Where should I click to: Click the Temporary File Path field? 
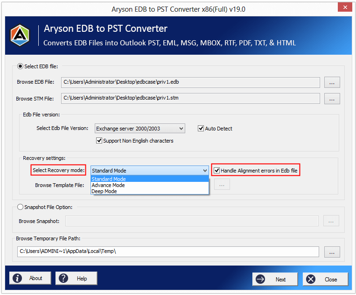168,252
